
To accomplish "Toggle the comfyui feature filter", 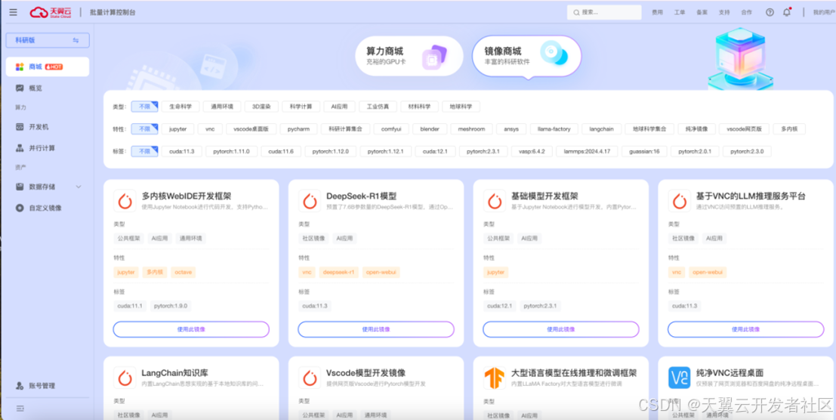I will click(x=390, y=129).
